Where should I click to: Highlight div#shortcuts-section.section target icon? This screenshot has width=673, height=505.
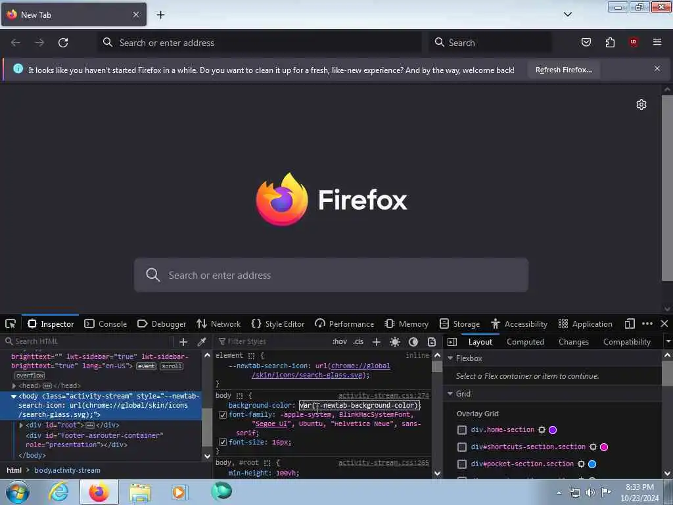click(x=593, y=447)
